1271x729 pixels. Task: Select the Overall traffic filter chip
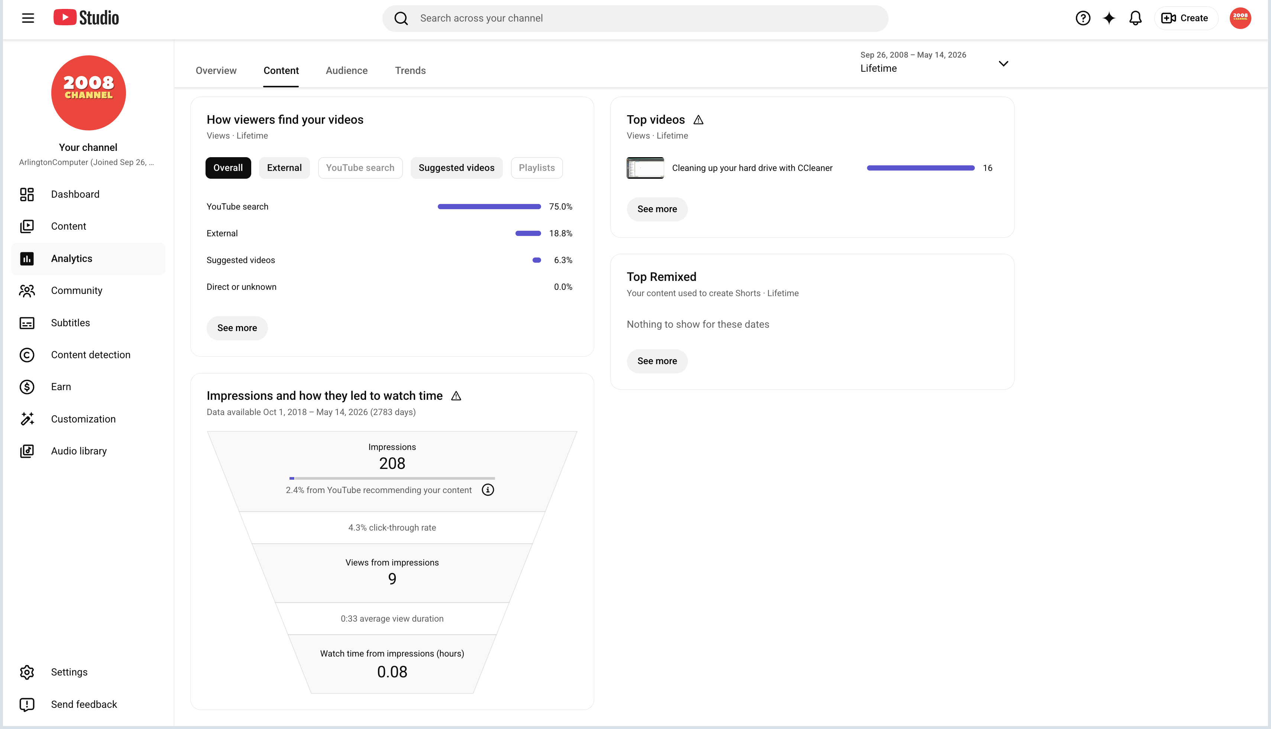228,168
